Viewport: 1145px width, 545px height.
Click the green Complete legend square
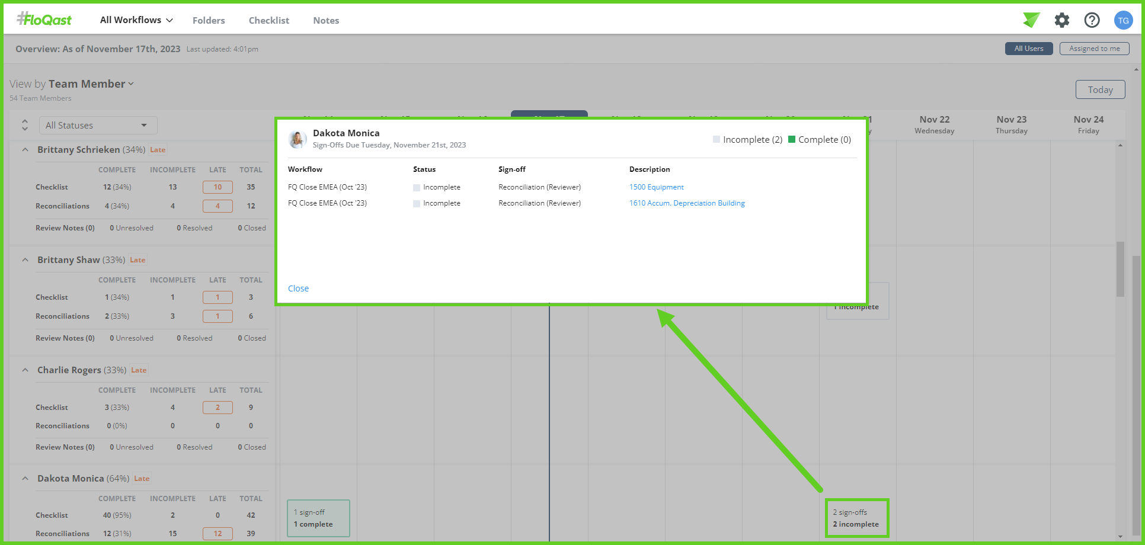click(791, 140)
